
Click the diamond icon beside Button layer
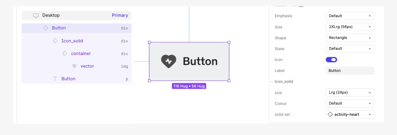[45, 28]
